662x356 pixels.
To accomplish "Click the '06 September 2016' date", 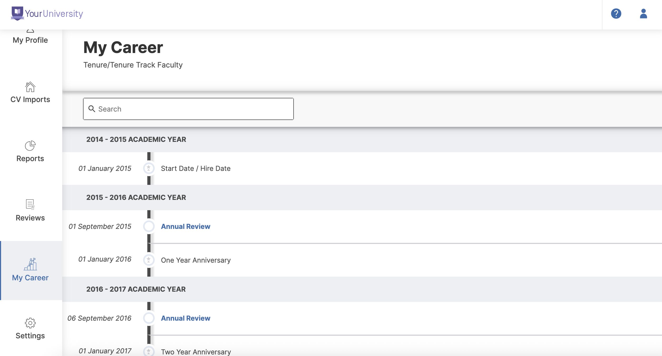I will pos(99,318).
